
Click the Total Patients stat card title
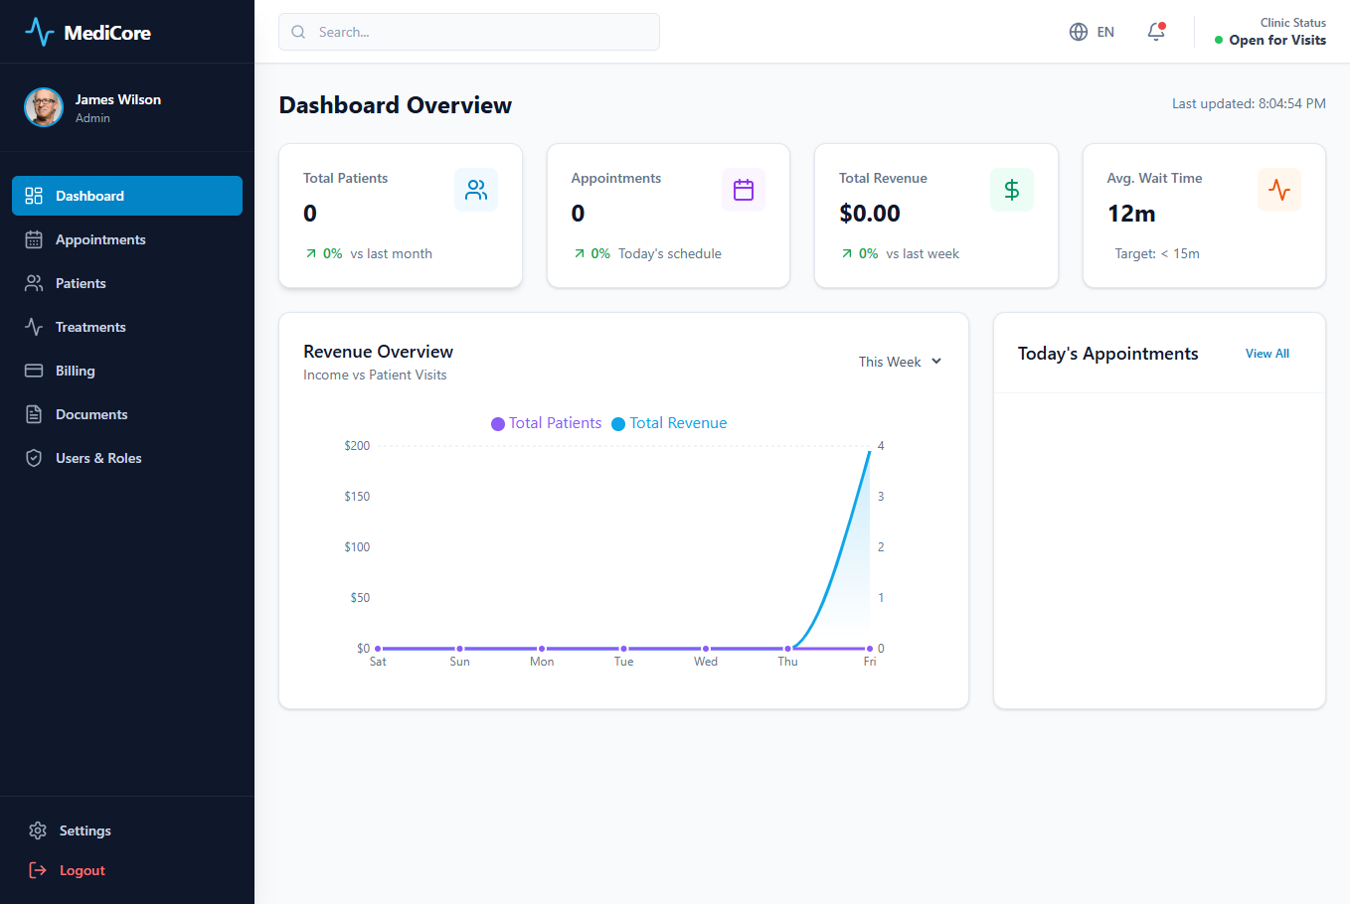coord(345,178)
